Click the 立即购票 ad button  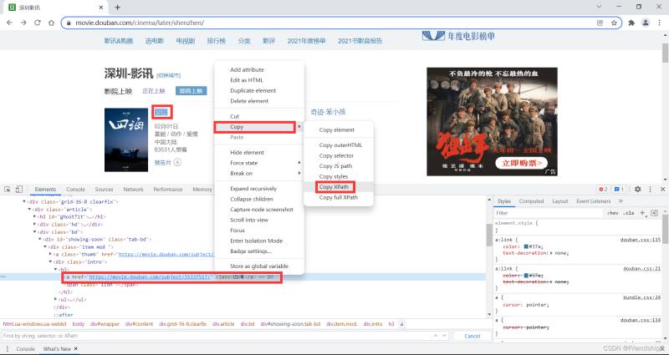coord(521,162)
